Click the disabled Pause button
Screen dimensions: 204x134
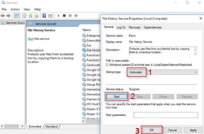(x=163, y=97)
